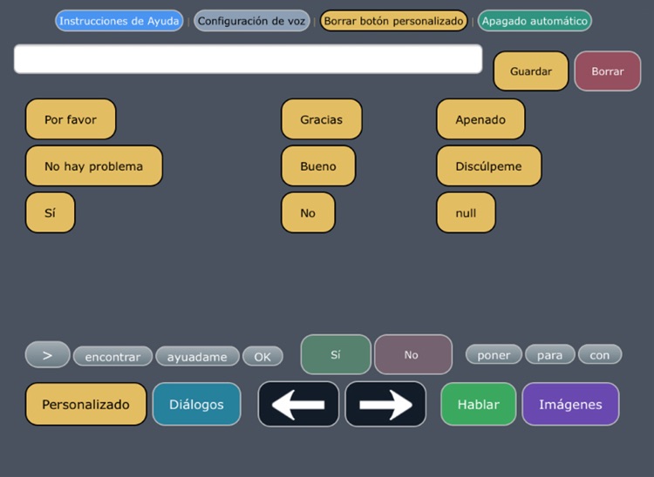Tap the yellow Sí phrase button
The height and width of the screenshot is (477, 654).
pyautogui.click(x=50, y=212)
